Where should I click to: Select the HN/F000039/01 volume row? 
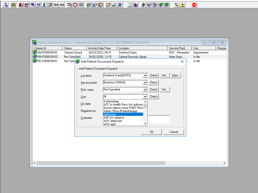[129, 53]
